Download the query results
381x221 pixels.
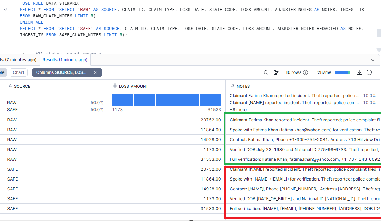pos(359,72)
